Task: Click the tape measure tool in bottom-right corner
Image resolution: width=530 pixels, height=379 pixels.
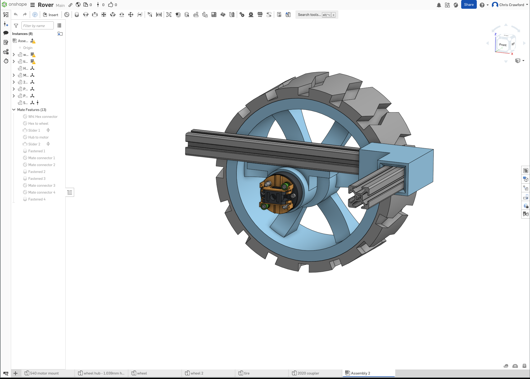Action: (x=506, y=366)
